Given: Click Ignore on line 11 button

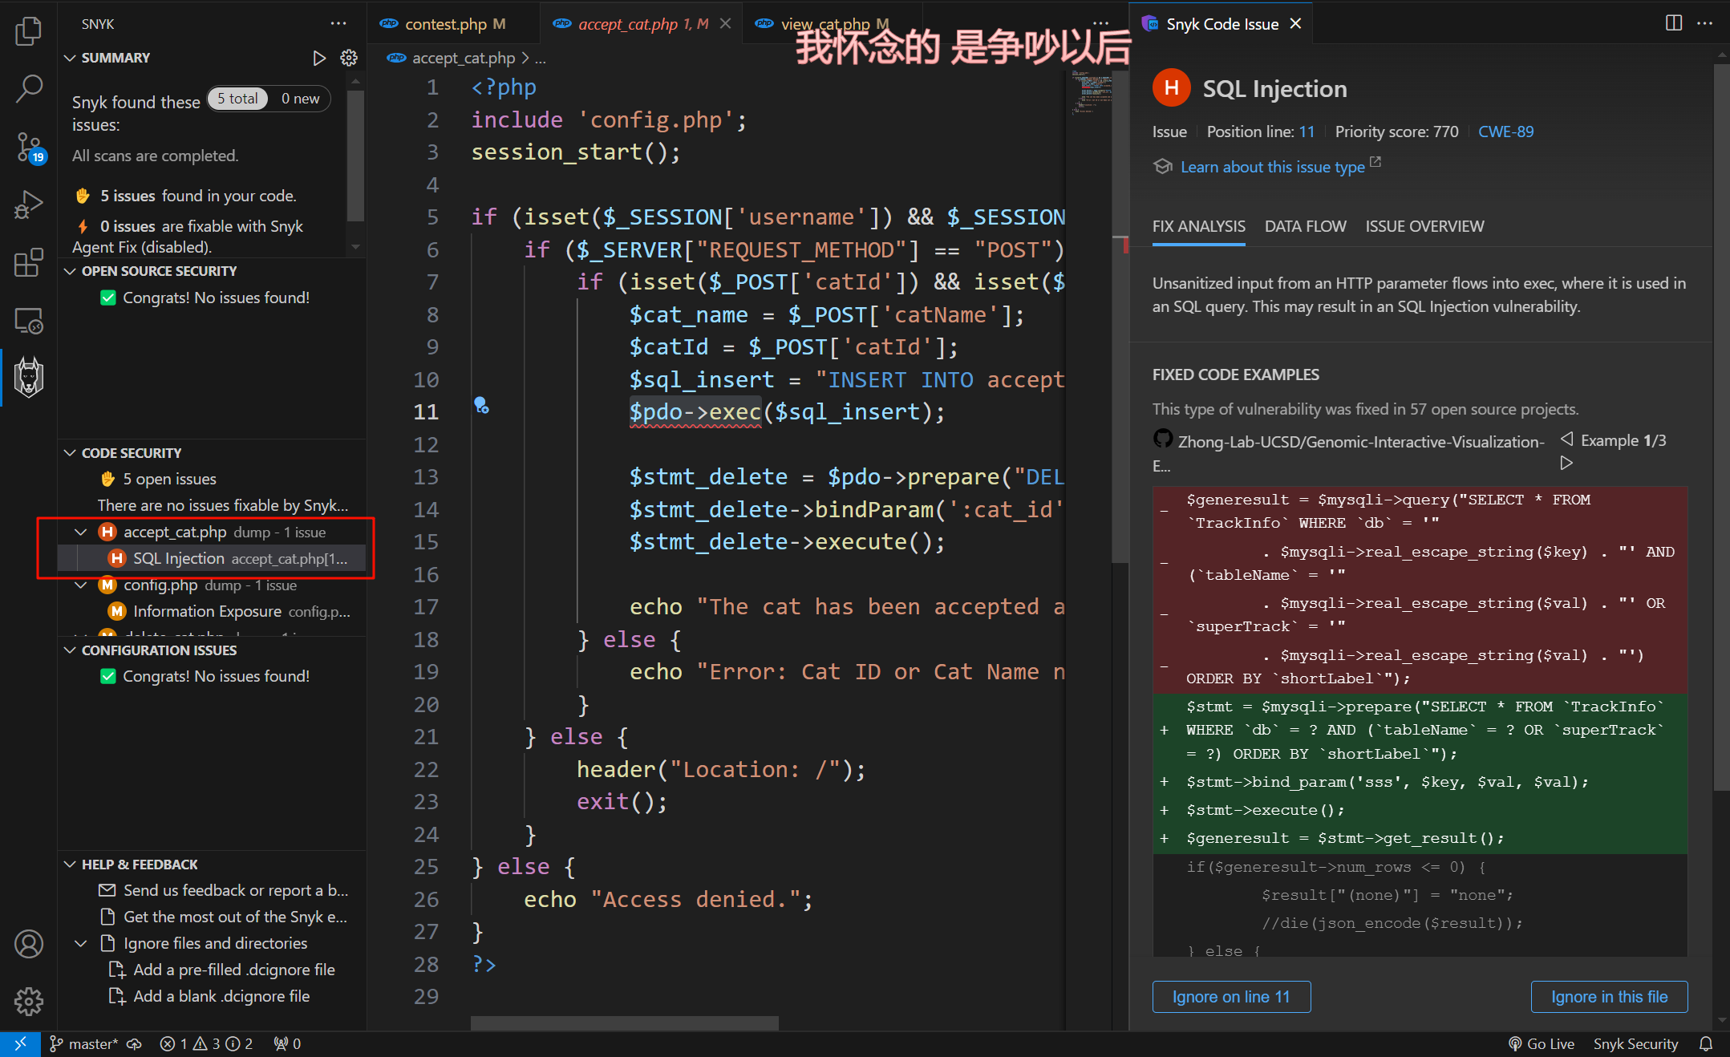Looking at the screenshot, I should (1231, 997).
